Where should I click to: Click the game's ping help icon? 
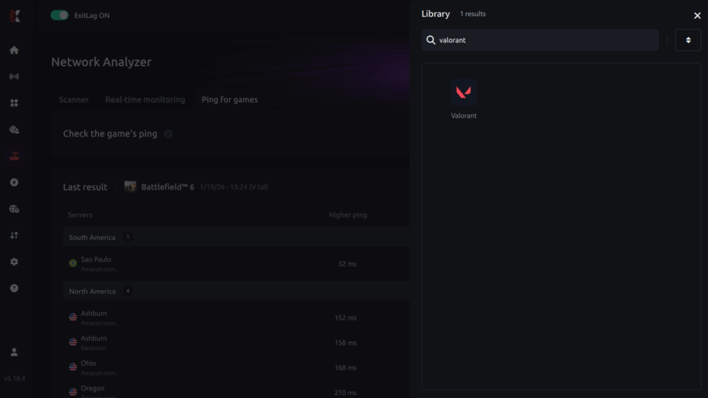[x=168, y=134]
